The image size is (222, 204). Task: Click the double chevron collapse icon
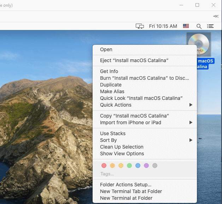point(216,16)
